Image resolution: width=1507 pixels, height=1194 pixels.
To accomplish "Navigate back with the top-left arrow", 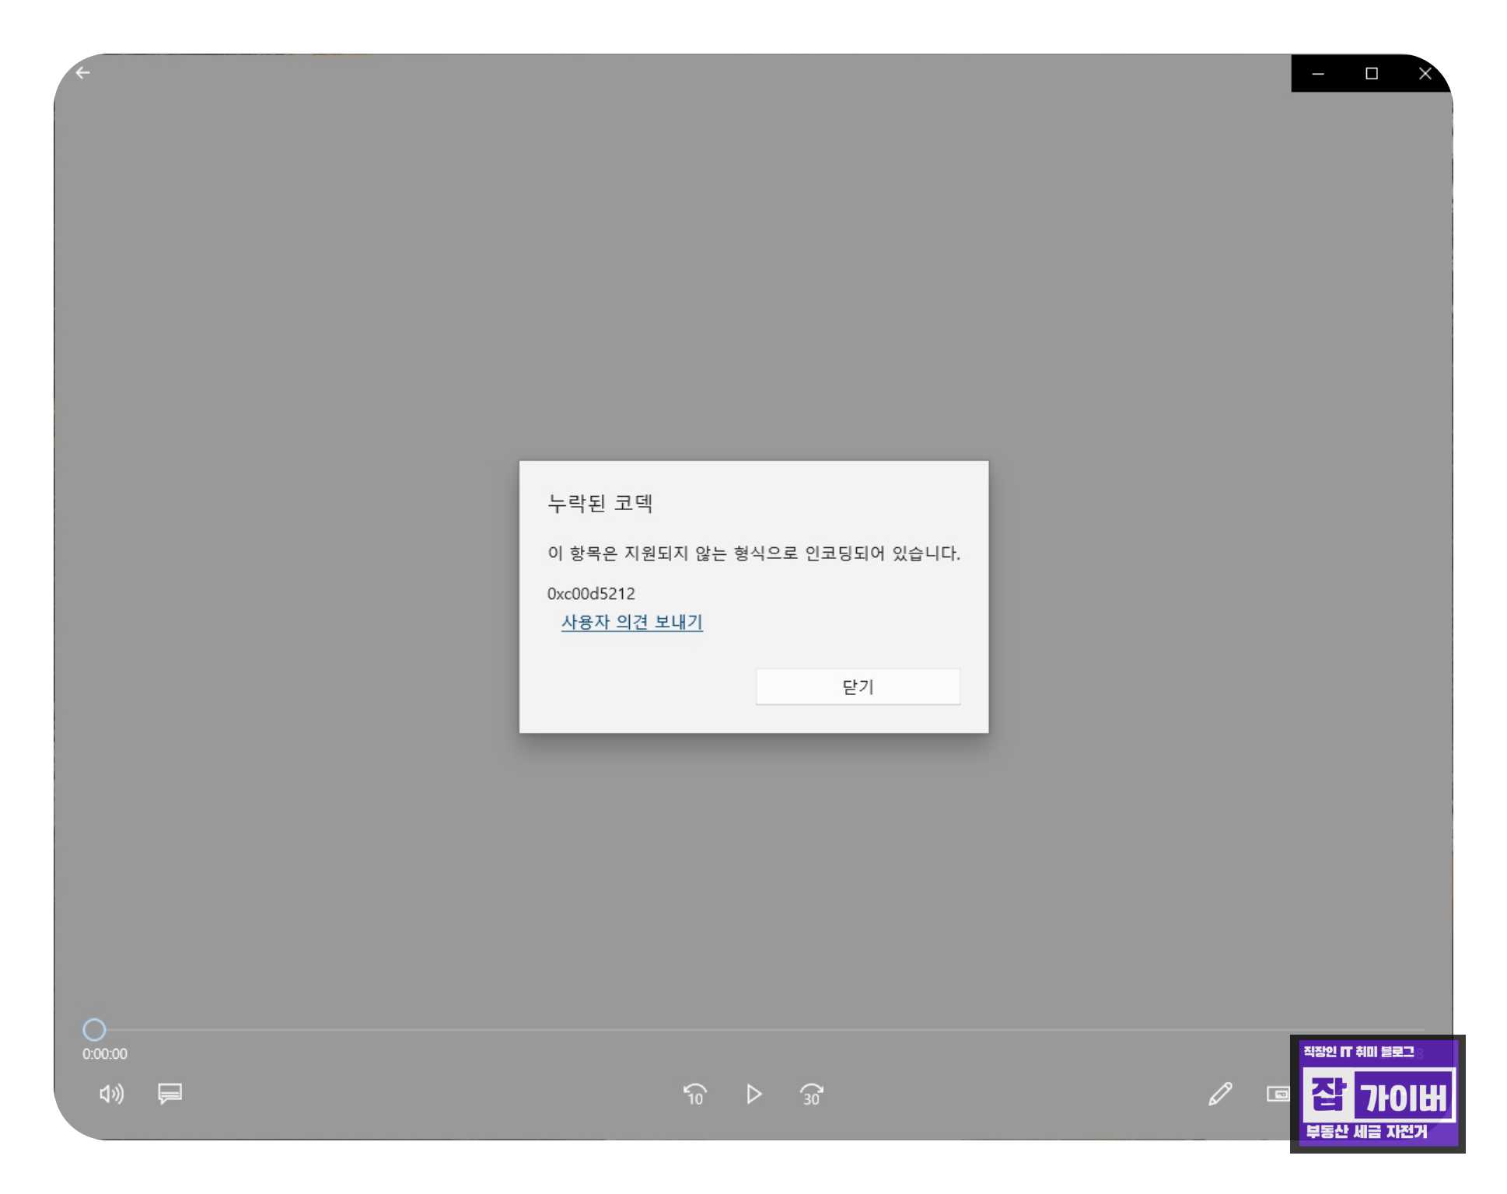I will click(83, 72).
